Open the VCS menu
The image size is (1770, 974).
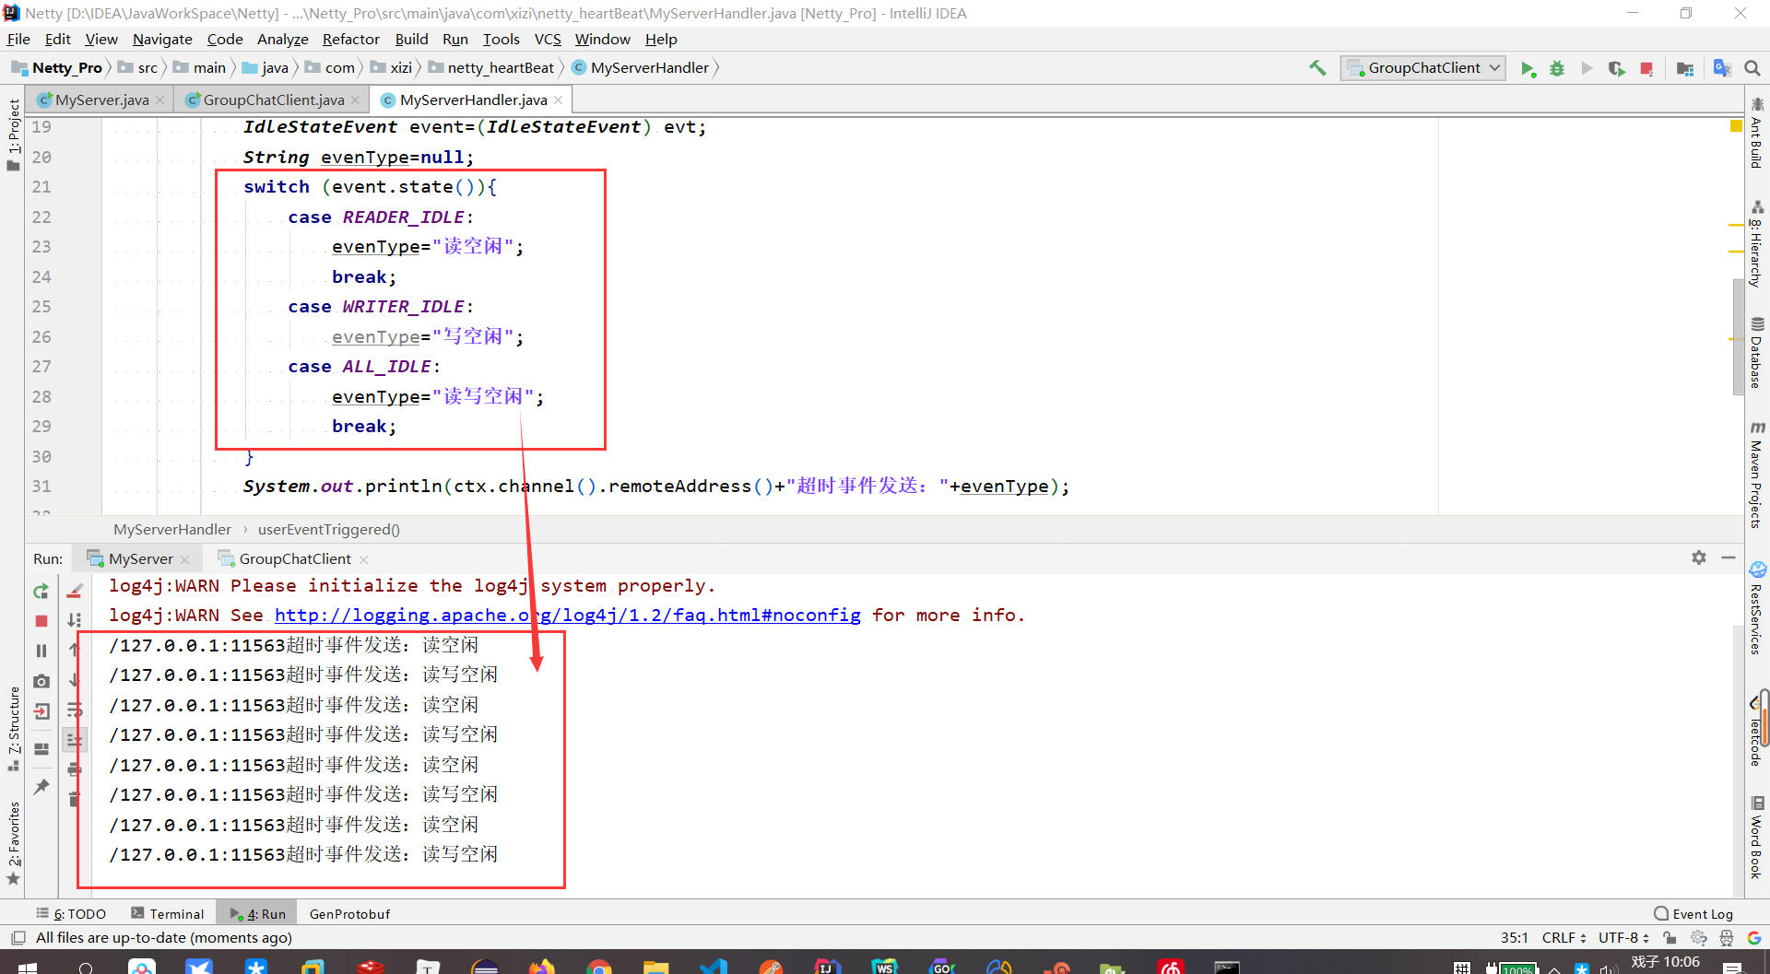tap(548, 39)
